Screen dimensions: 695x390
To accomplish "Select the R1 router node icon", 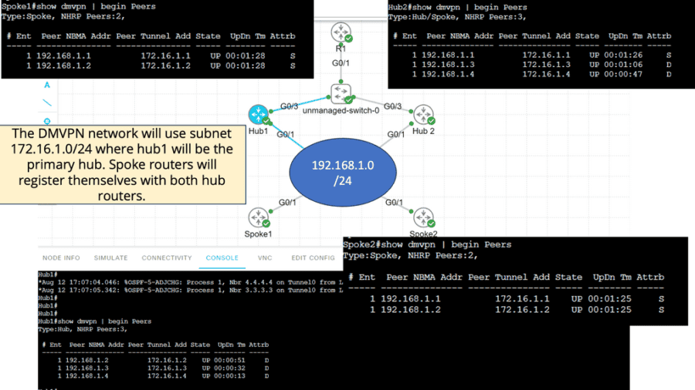I will click(341, 32).
